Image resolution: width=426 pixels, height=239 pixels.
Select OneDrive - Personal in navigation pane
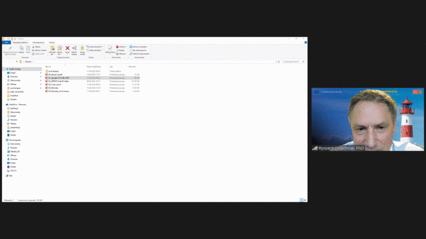(x=18, y=105)
